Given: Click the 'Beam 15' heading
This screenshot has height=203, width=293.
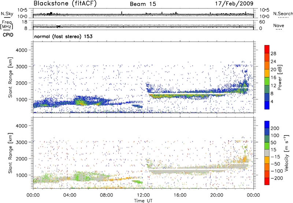Looking at the screenshot, I should tap(143, 4).
